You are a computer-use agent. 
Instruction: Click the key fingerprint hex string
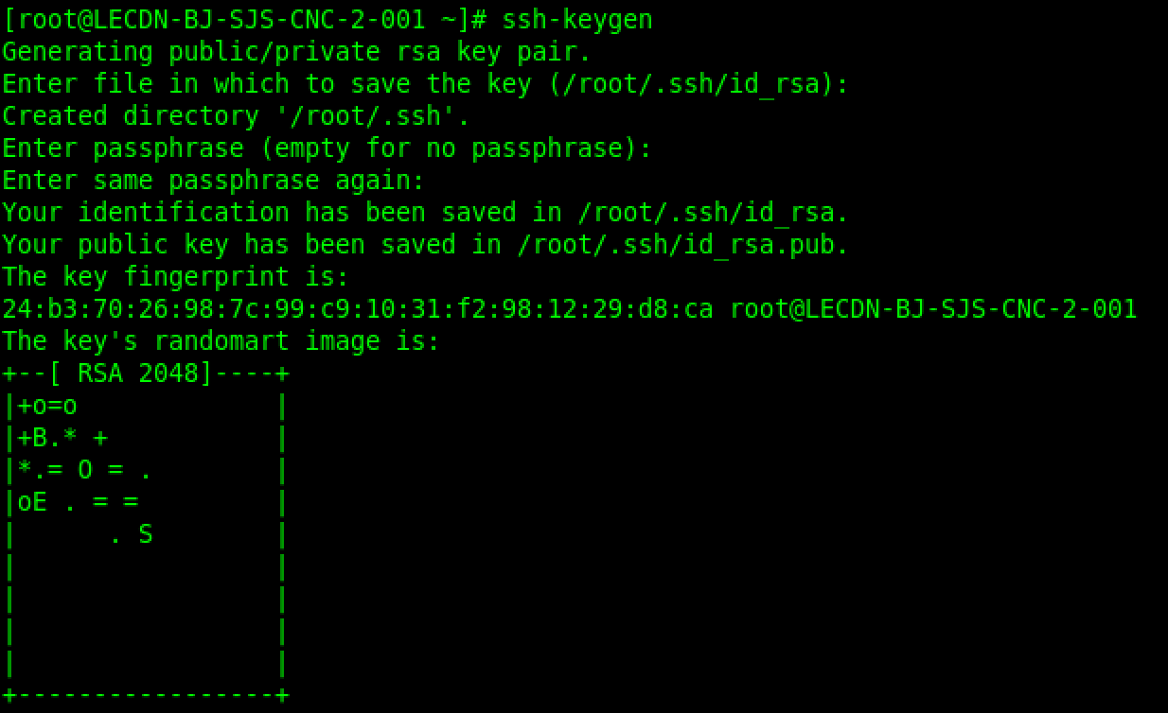[x=358, y=308]
